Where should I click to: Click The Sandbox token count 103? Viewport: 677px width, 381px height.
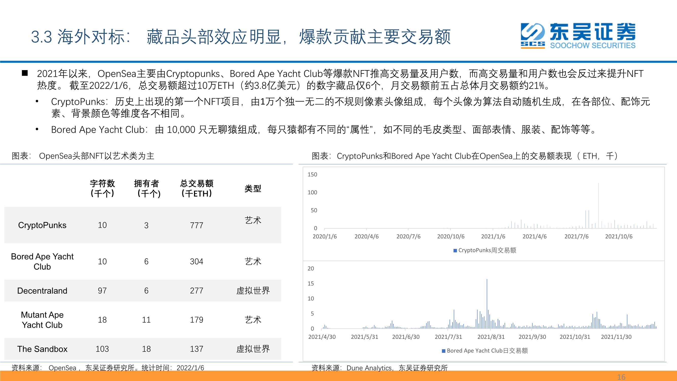tap(102, 349)
